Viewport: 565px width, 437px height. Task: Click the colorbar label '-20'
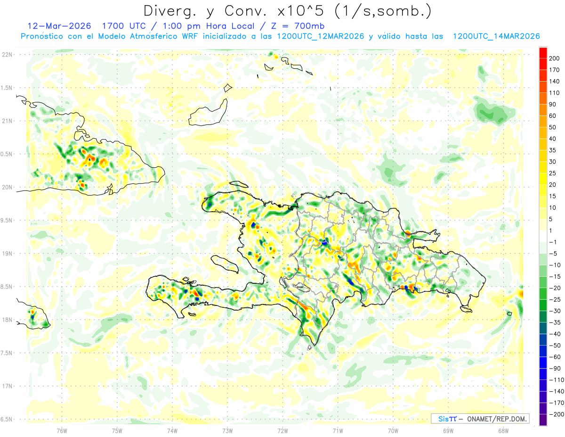tap(555, 288)
